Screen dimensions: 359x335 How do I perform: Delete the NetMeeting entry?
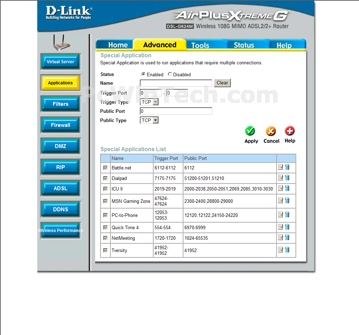(x=287, y=237)
